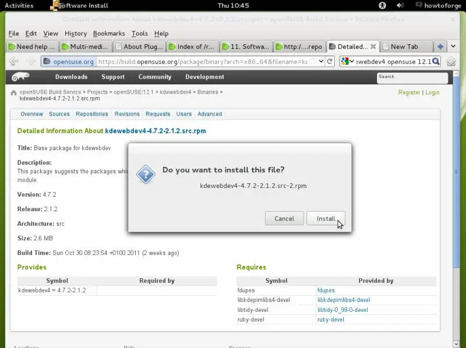Open the Downloads navigation item
This screenshot has width=466, height=348.
[x=71, y=77]
